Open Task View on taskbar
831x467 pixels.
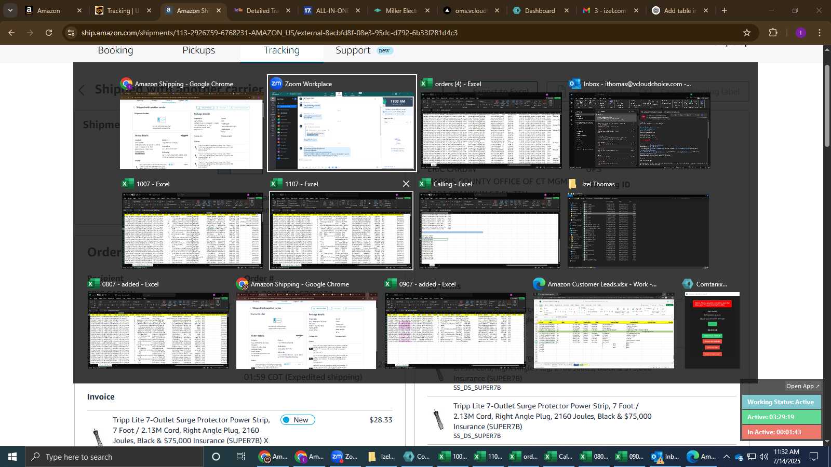(x=240, y=457)
